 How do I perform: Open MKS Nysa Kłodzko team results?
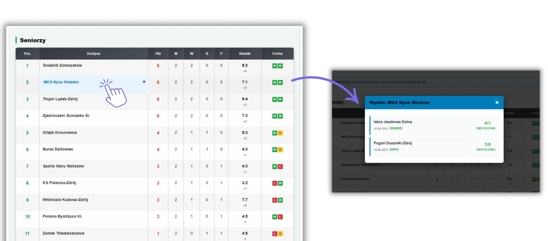[61, 82]
